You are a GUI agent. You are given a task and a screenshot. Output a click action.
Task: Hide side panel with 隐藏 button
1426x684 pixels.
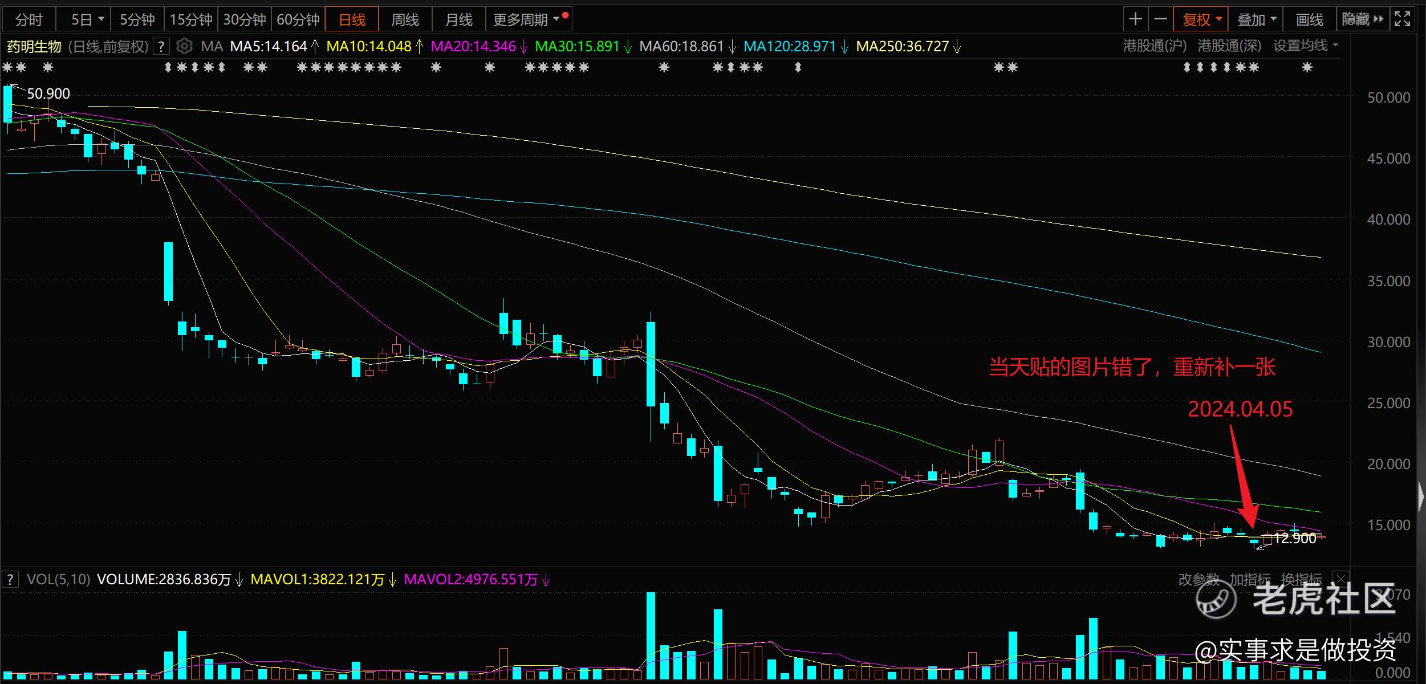click(x=1362, y=19)
